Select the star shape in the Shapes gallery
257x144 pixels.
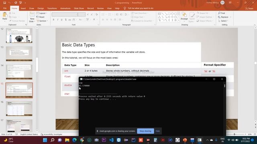pos(175,20)
